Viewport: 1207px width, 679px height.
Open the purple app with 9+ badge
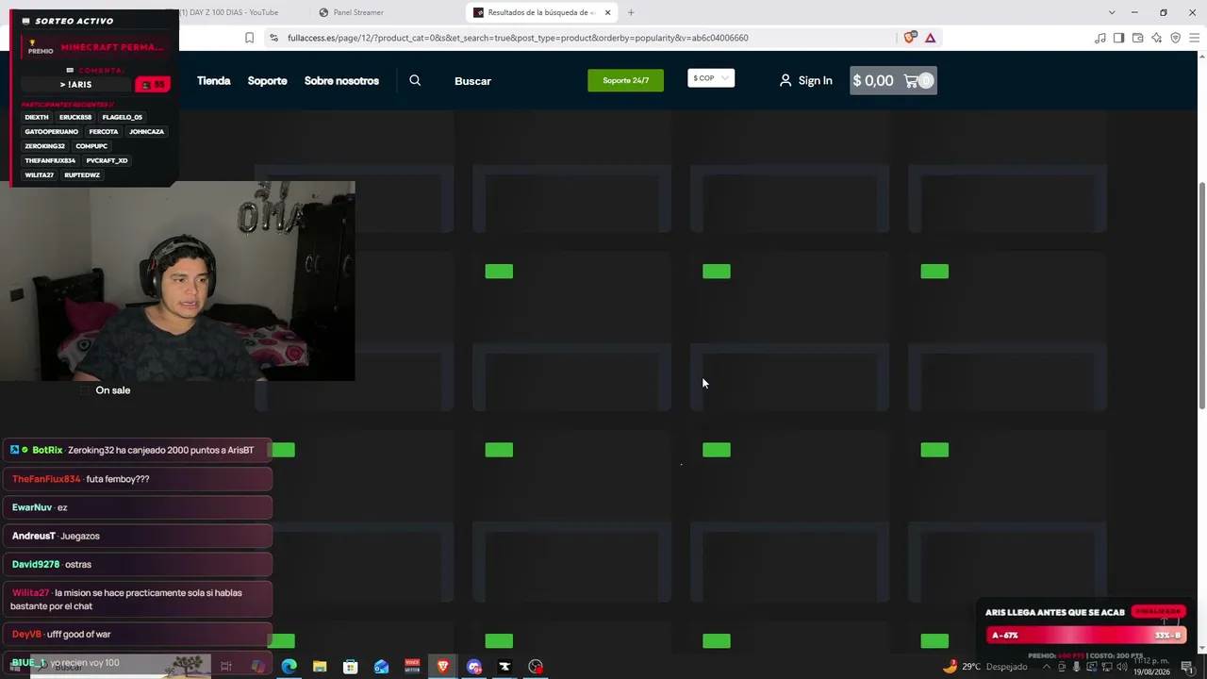coord(474,667)
